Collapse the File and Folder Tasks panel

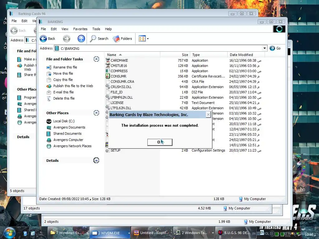coord(96,59)
